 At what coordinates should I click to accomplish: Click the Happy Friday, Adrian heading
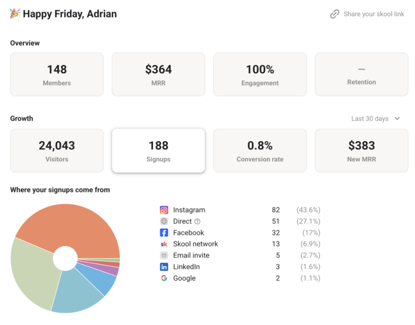(x=70, y=14)
